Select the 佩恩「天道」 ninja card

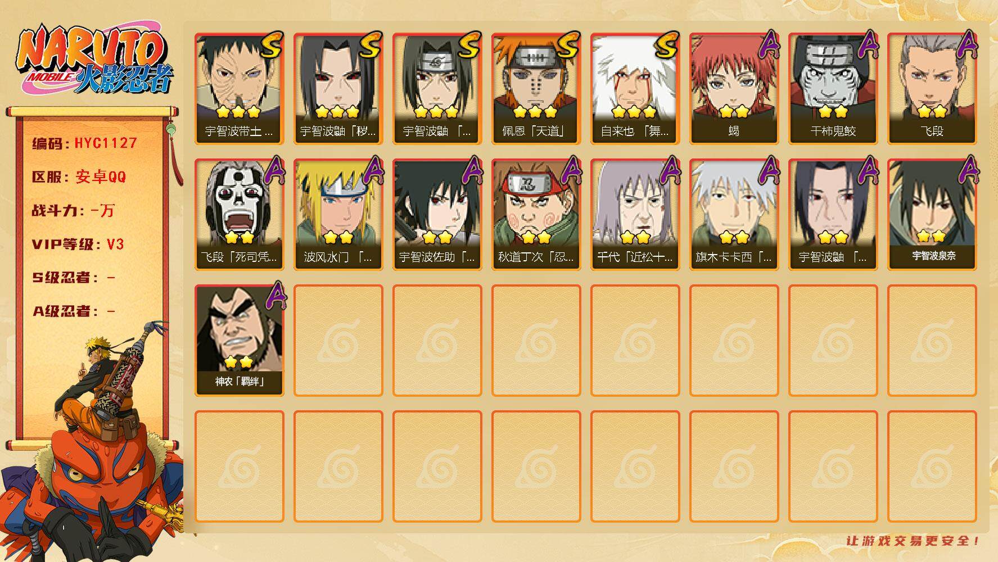[536, 89]
